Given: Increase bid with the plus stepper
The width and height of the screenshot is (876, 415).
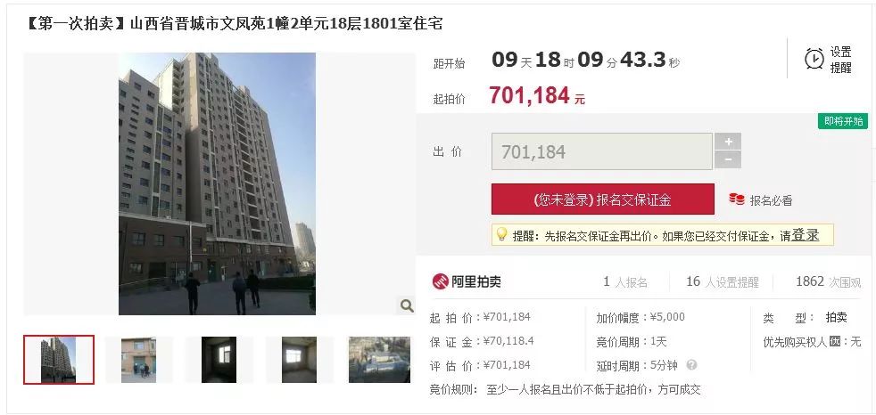Looking at the screenshot, I should (x=728, y=142).
